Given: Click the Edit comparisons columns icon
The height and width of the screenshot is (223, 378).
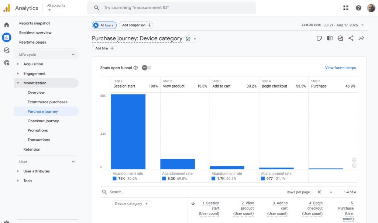Looking at the screenshot, I should coord(330,38).
